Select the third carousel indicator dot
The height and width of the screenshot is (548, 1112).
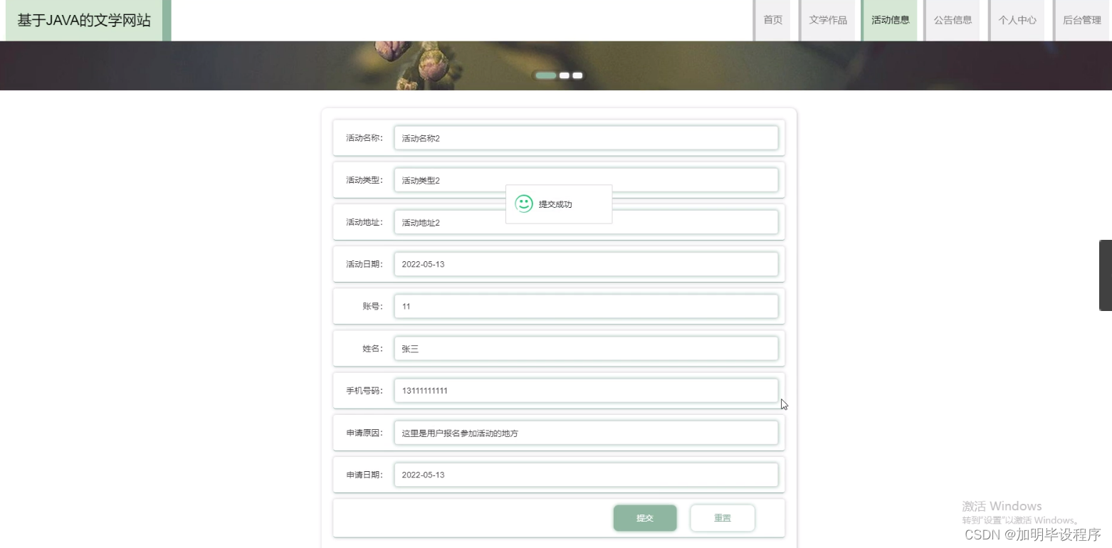pyautogui.click(x=577, y=75)
